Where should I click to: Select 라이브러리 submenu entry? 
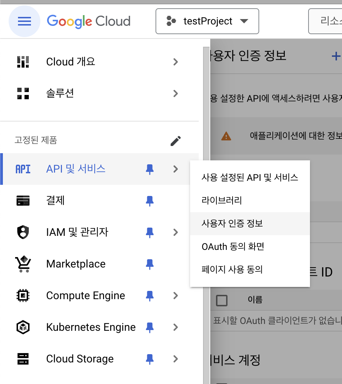coord(250,200)
